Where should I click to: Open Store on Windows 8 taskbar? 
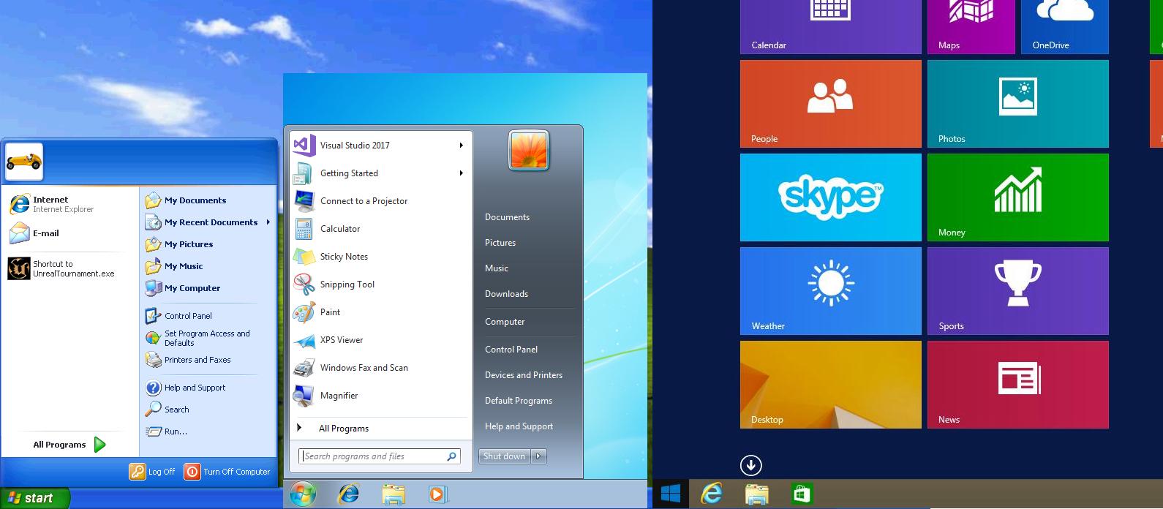[x=802, y=494]
